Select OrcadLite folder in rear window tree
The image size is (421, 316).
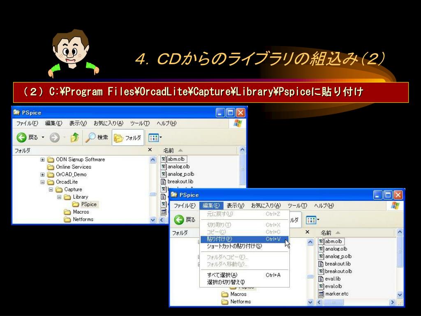pyautogui.click(x=67, y=182)
